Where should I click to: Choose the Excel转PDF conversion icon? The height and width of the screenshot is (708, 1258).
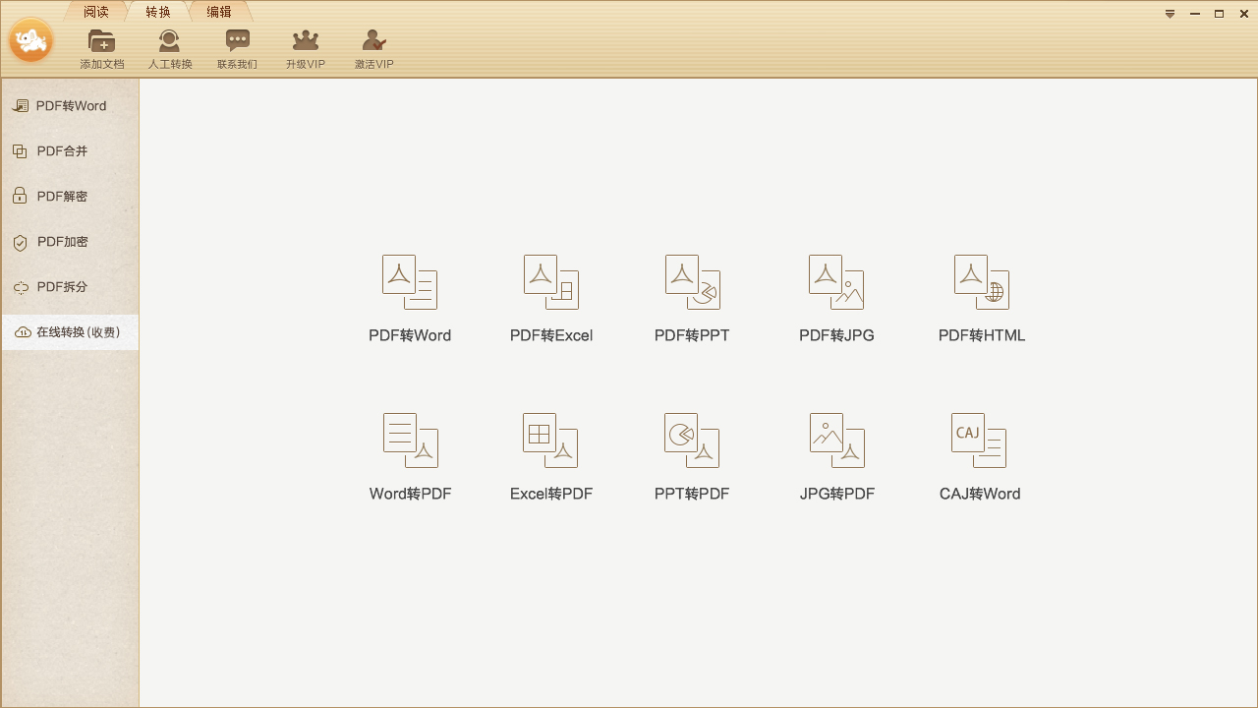(551, 441)
